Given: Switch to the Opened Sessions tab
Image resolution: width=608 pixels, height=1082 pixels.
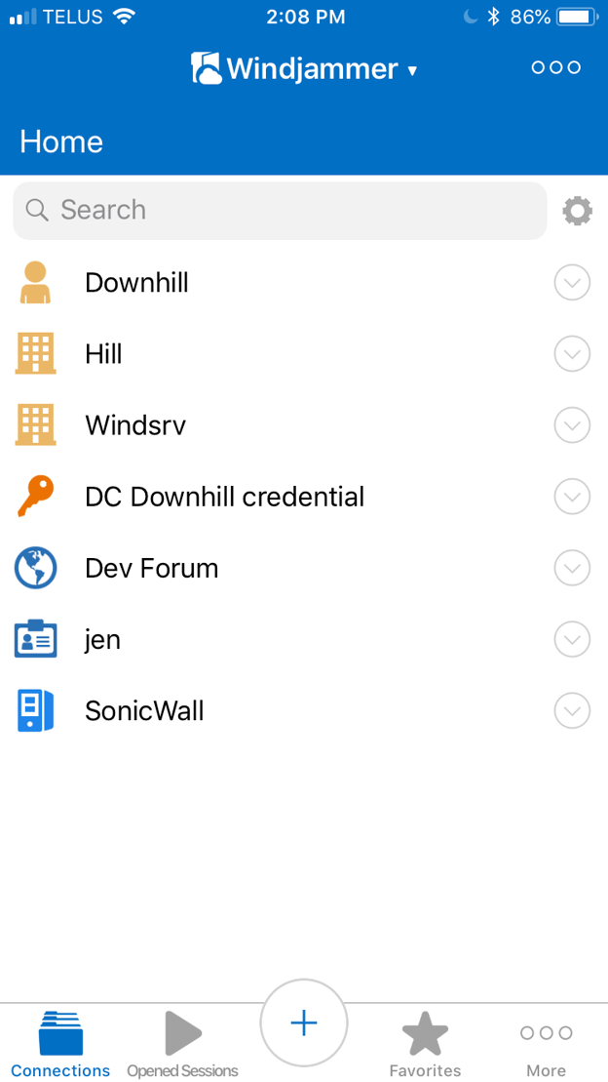Looking at the screenshot, I should point(182,1045).
